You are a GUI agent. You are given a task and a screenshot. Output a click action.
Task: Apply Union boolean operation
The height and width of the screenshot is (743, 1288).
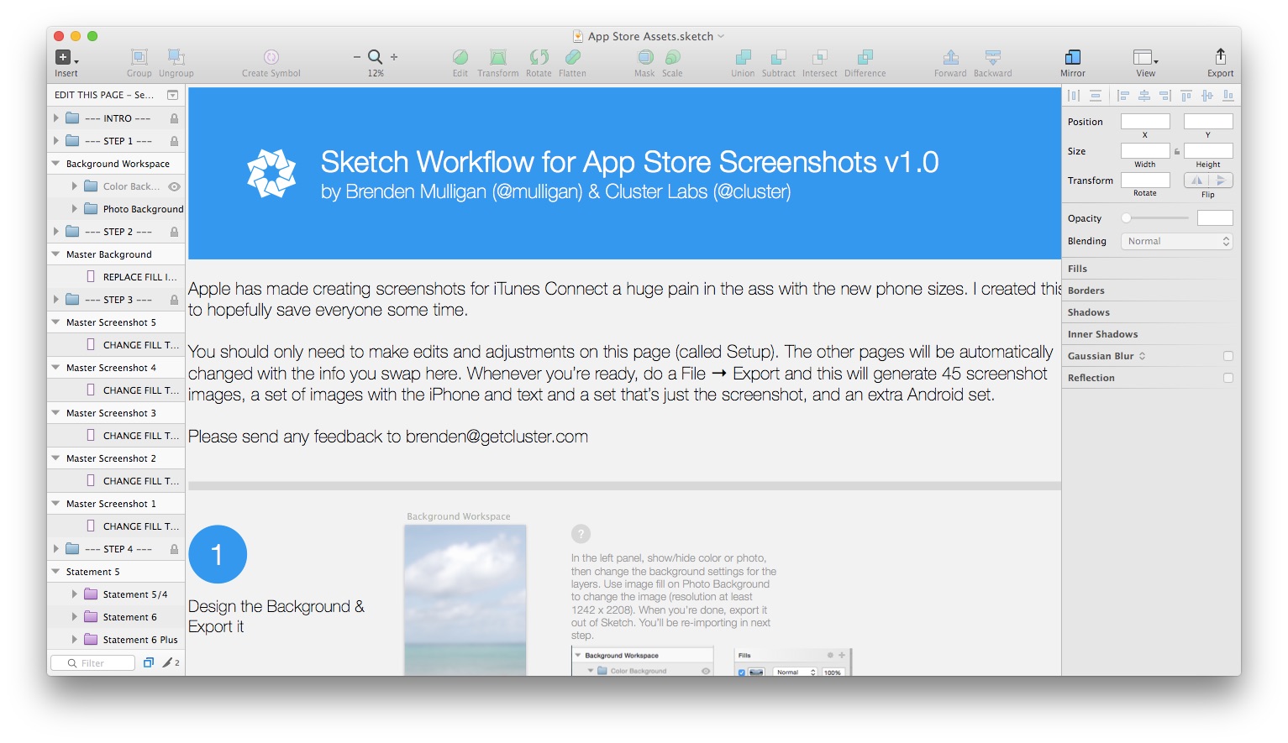click(x=743, y=57)
